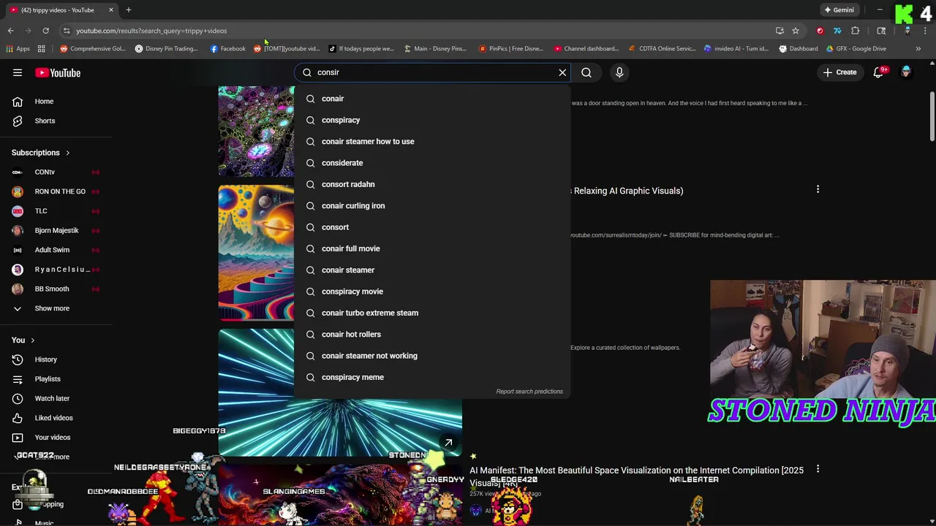Open Playlists in the sidebar
This screenshot has height=526, width=936.
[x=48, y=379]
